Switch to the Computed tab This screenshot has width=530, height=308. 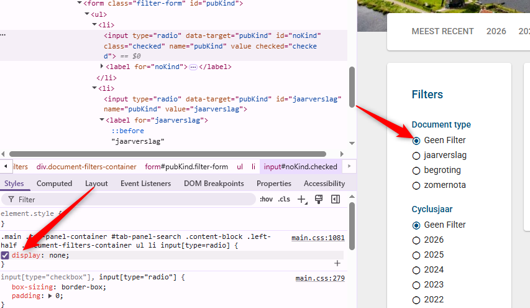54,184
